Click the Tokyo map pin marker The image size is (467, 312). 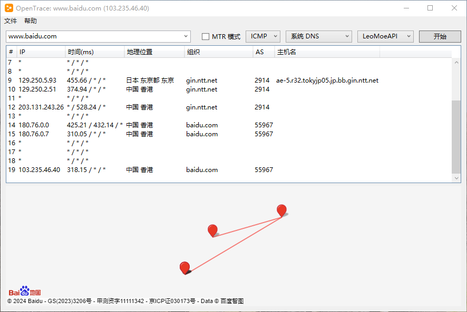pos(281,210)
